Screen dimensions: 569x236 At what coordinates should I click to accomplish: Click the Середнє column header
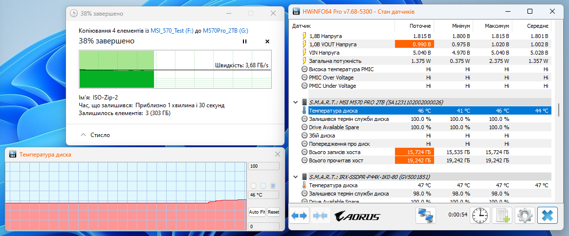coord(538,26)
